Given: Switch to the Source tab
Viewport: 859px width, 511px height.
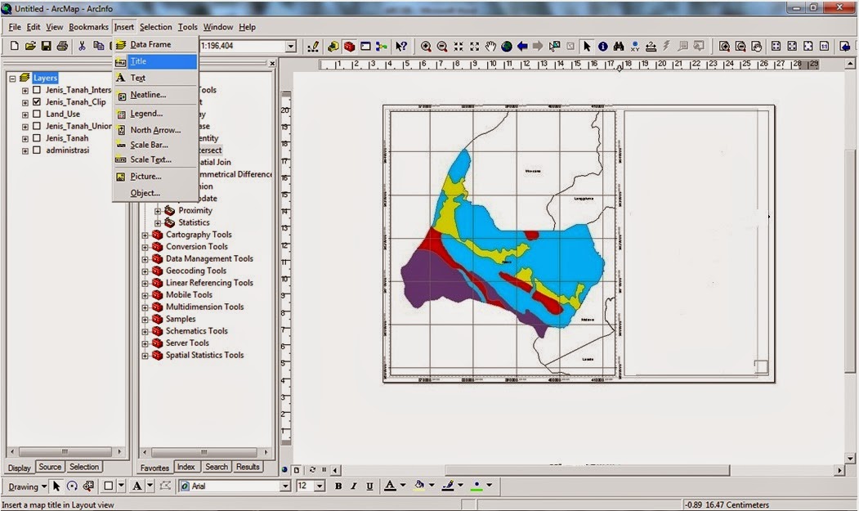Looking at the screenshot, I should (x=50, y=466).
